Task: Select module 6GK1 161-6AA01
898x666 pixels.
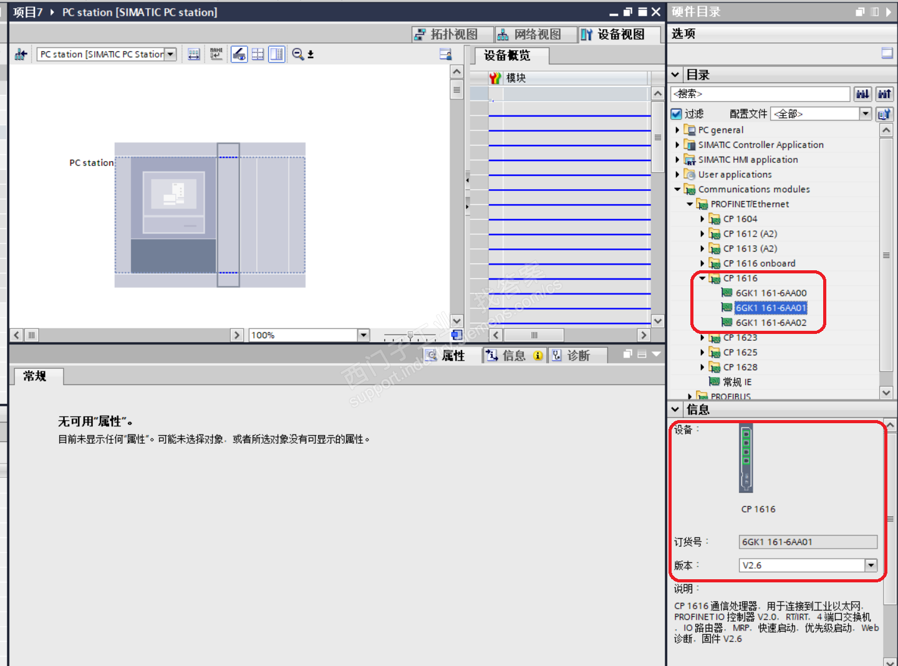Action: (x=771, y=308)
